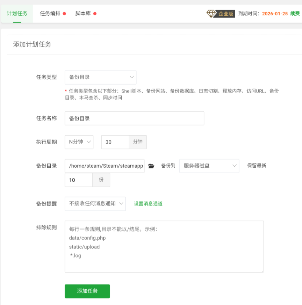Click the 企业版 badge label
Screen dimensions: 302x305
coord(226,14)
